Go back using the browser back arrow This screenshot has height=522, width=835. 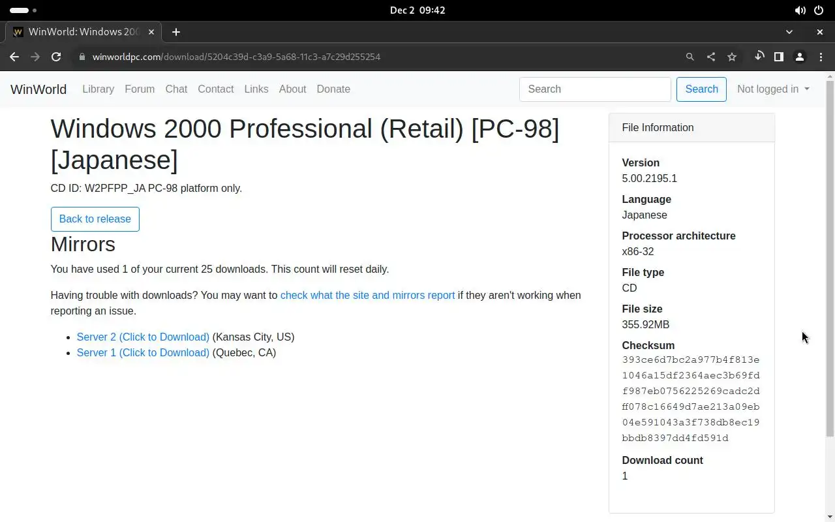14,57
